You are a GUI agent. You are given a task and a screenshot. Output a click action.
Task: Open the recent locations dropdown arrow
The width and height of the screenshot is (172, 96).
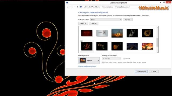pyautogui.click(x=75, y=7)
